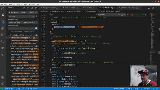Open the Search view in activity bar
Screen dimensions: 160x90
(3, 15)
